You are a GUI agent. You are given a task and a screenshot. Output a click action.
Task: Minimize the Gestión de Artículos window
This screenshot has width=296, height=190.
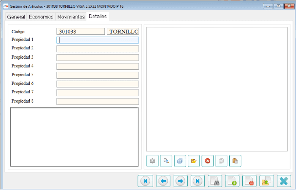pos(268,6)
